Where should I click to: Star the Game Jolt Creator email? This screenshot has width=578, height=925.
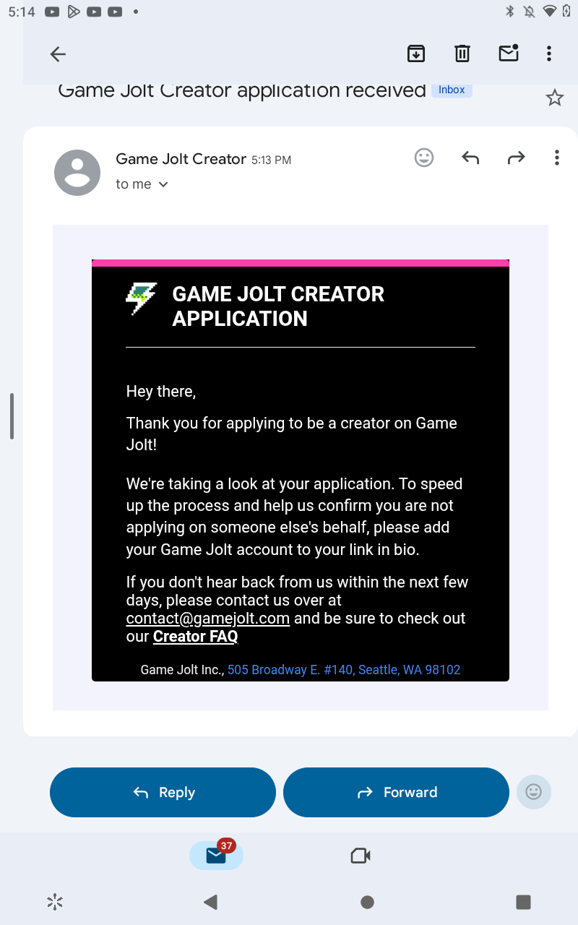[x=554, y=98]
